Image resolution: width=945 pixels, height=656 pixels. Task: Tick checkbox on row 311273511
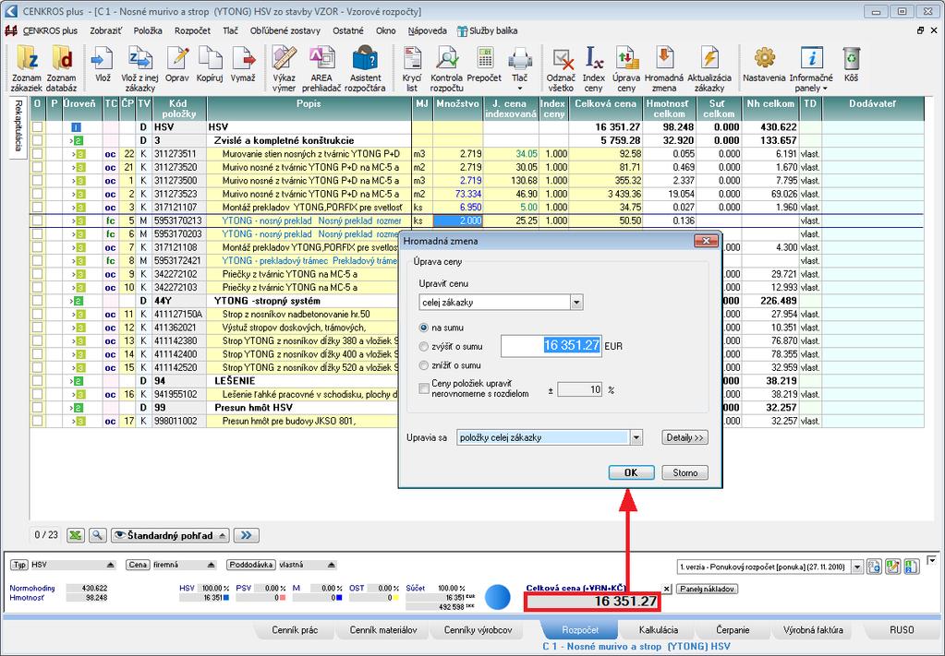click(37, 153)
